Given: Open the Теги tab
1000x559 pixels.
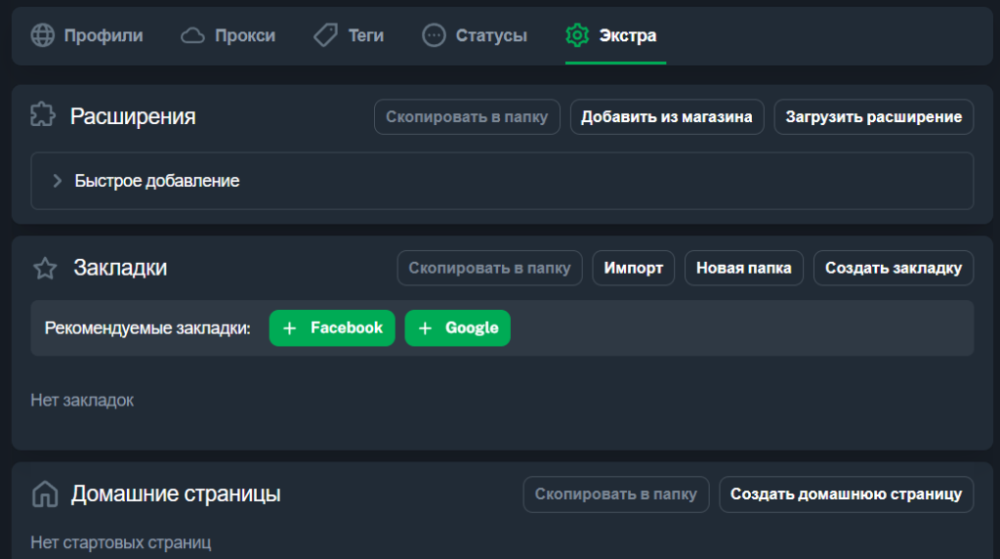Looking at the screenshot, I should pyautogui.click(x=349, y=36).
